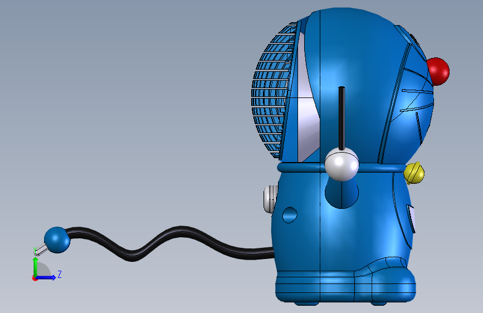
Task: Select the yellow bell on the collar
Action: point(414,173)
